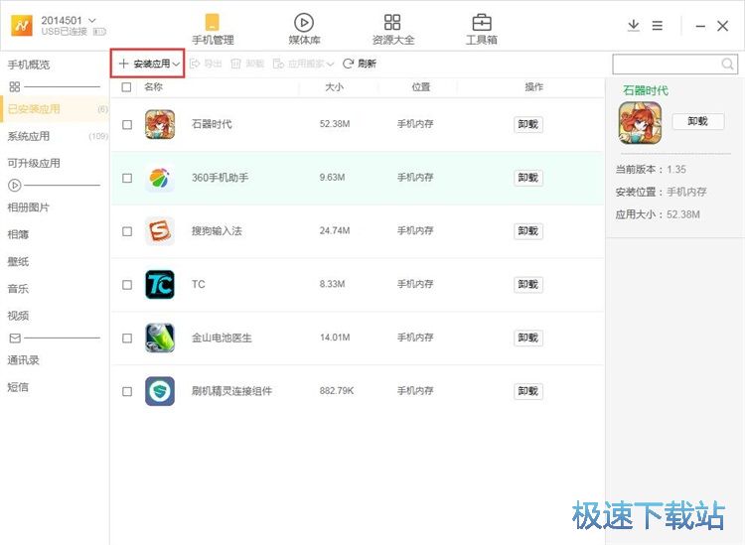
Task: Open the 媒体库 media library icon
Action: (x=304, y=24)
